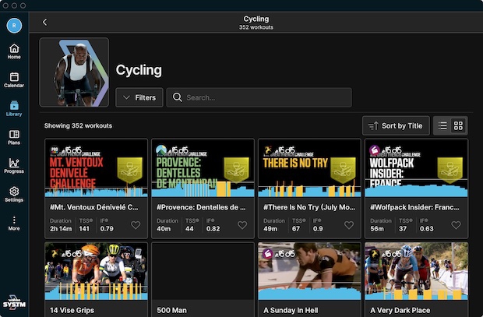483x317 pixels.
Task: Open There Is No Try workout thumbnail
Action: (x=309, y=167)
